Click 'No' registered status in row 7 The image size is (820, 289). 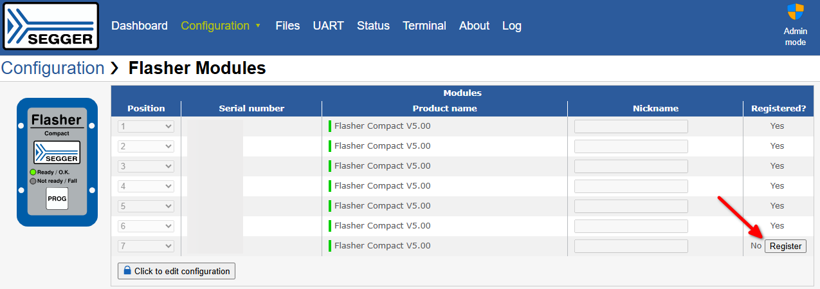pos(756,245)
